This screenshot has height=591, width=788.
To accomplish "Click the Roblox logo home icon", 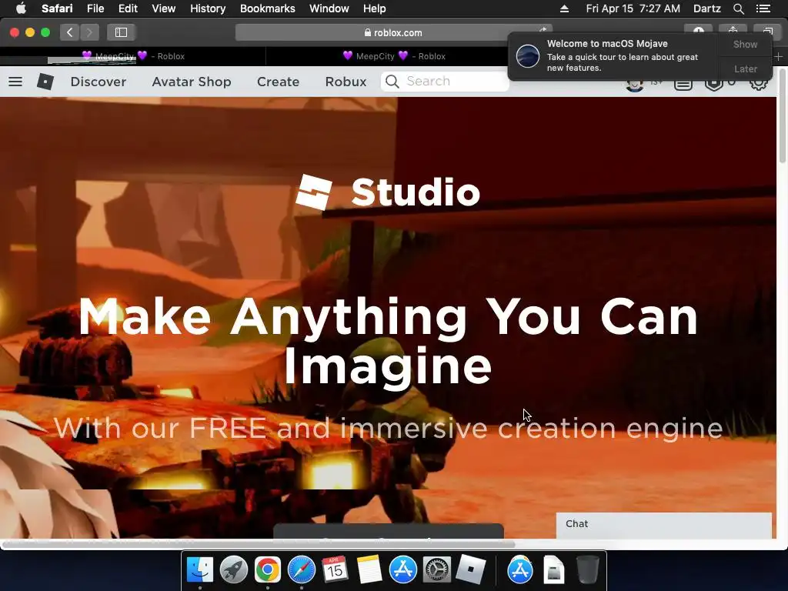I will pos(45,82).
